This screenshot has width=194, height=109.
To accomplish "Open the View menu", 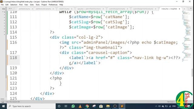I will [26, 5].
